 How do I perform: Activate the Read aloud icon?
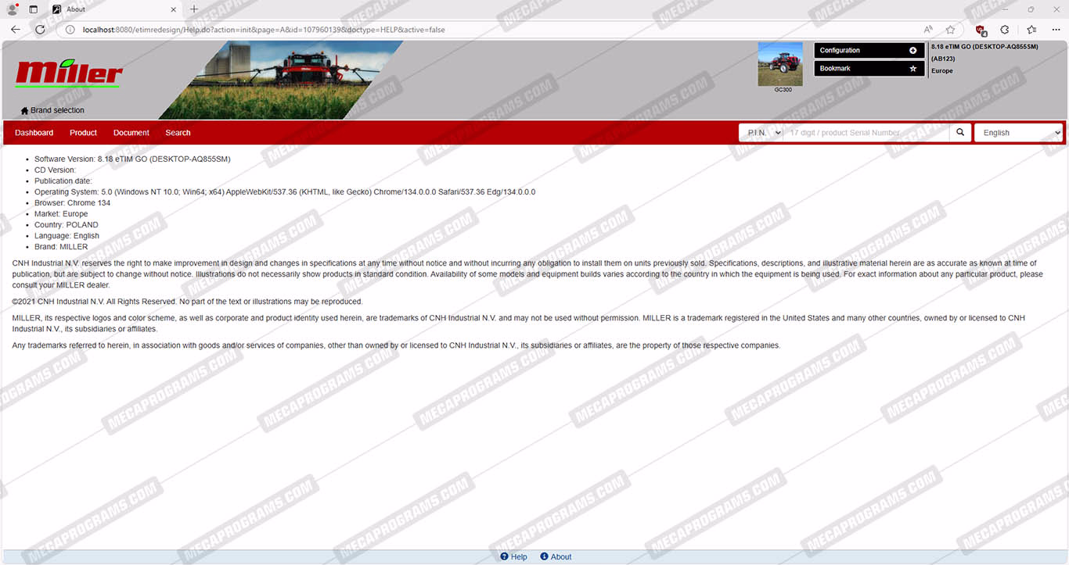[x=928, y=30]
